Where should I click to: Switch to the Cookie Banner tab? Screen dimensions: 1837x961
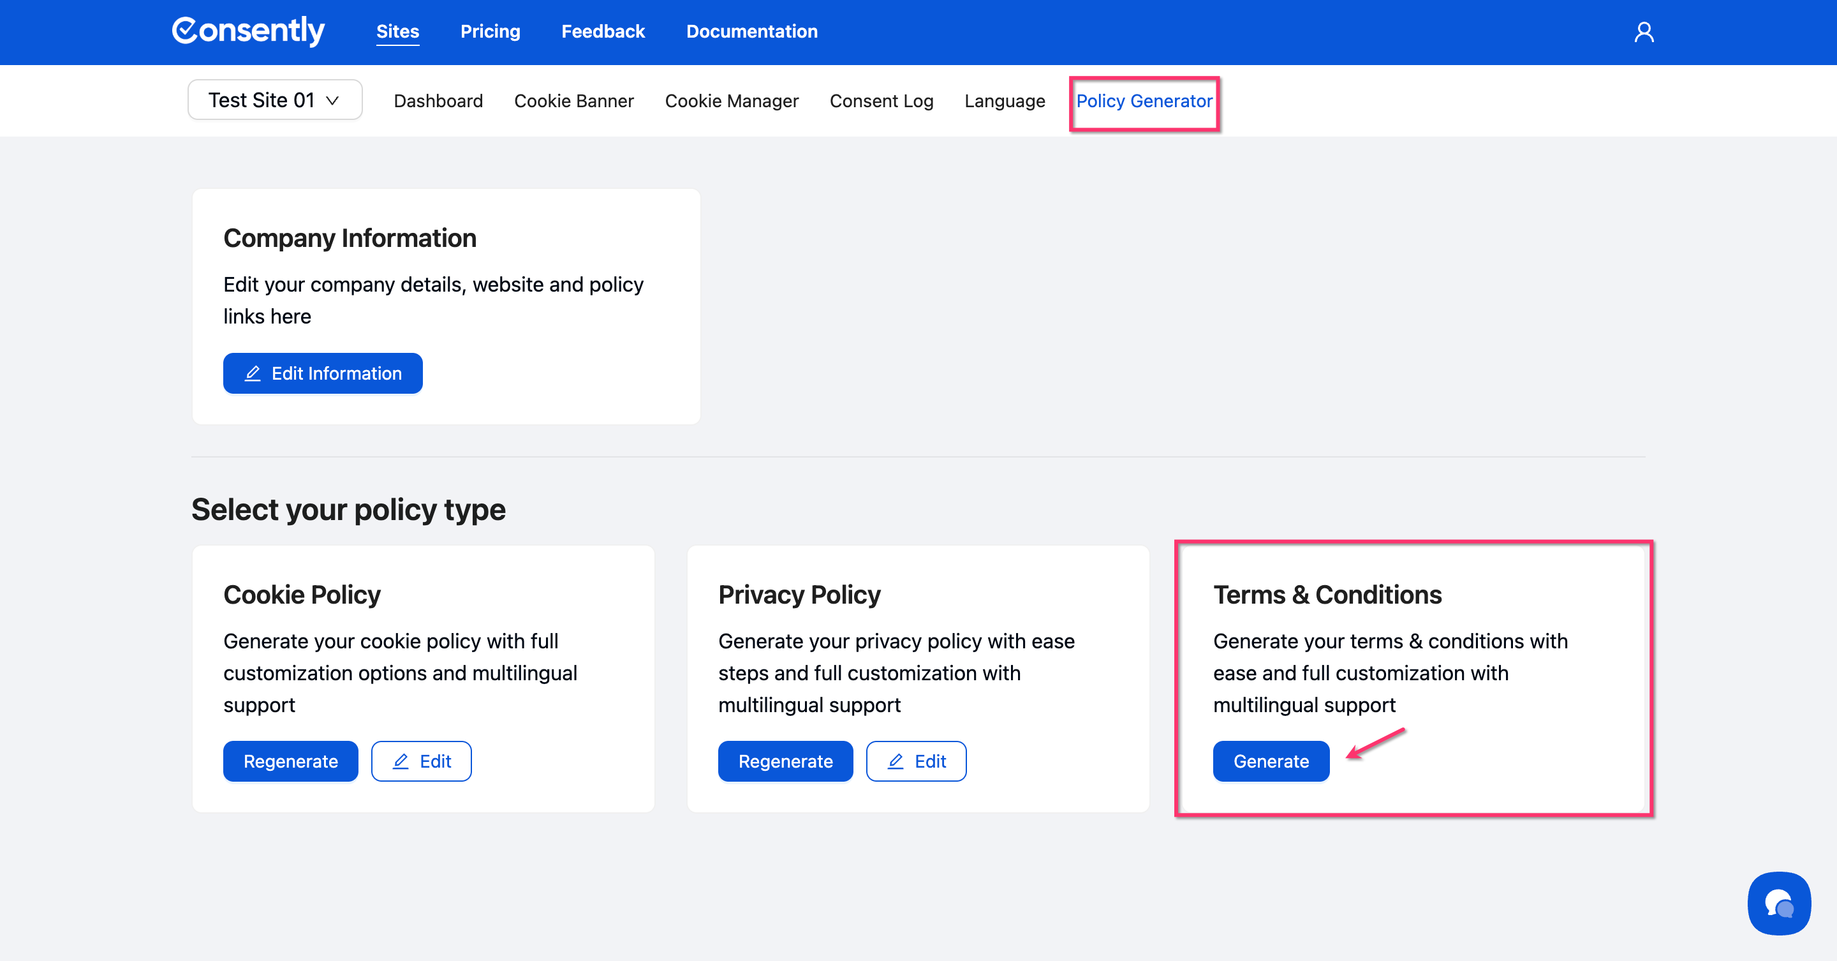pyautogui.click(x=573, y=101)
